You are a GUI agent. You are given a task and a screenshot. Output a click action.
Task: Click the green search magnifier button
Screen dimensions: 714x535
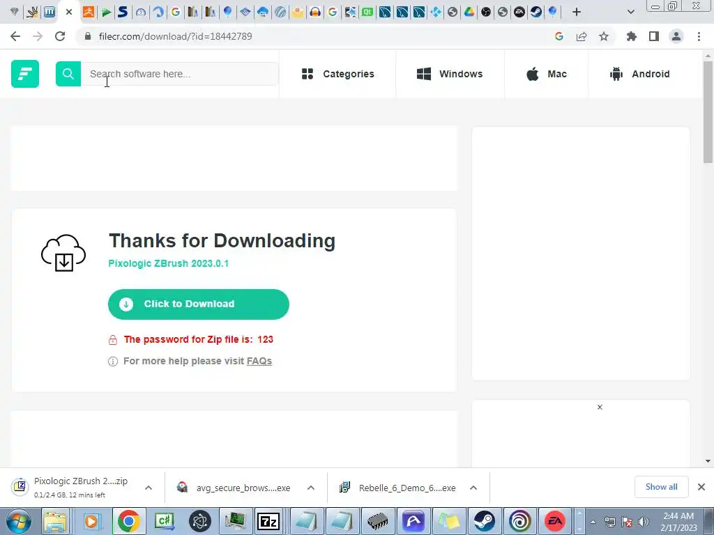[68, 74]
